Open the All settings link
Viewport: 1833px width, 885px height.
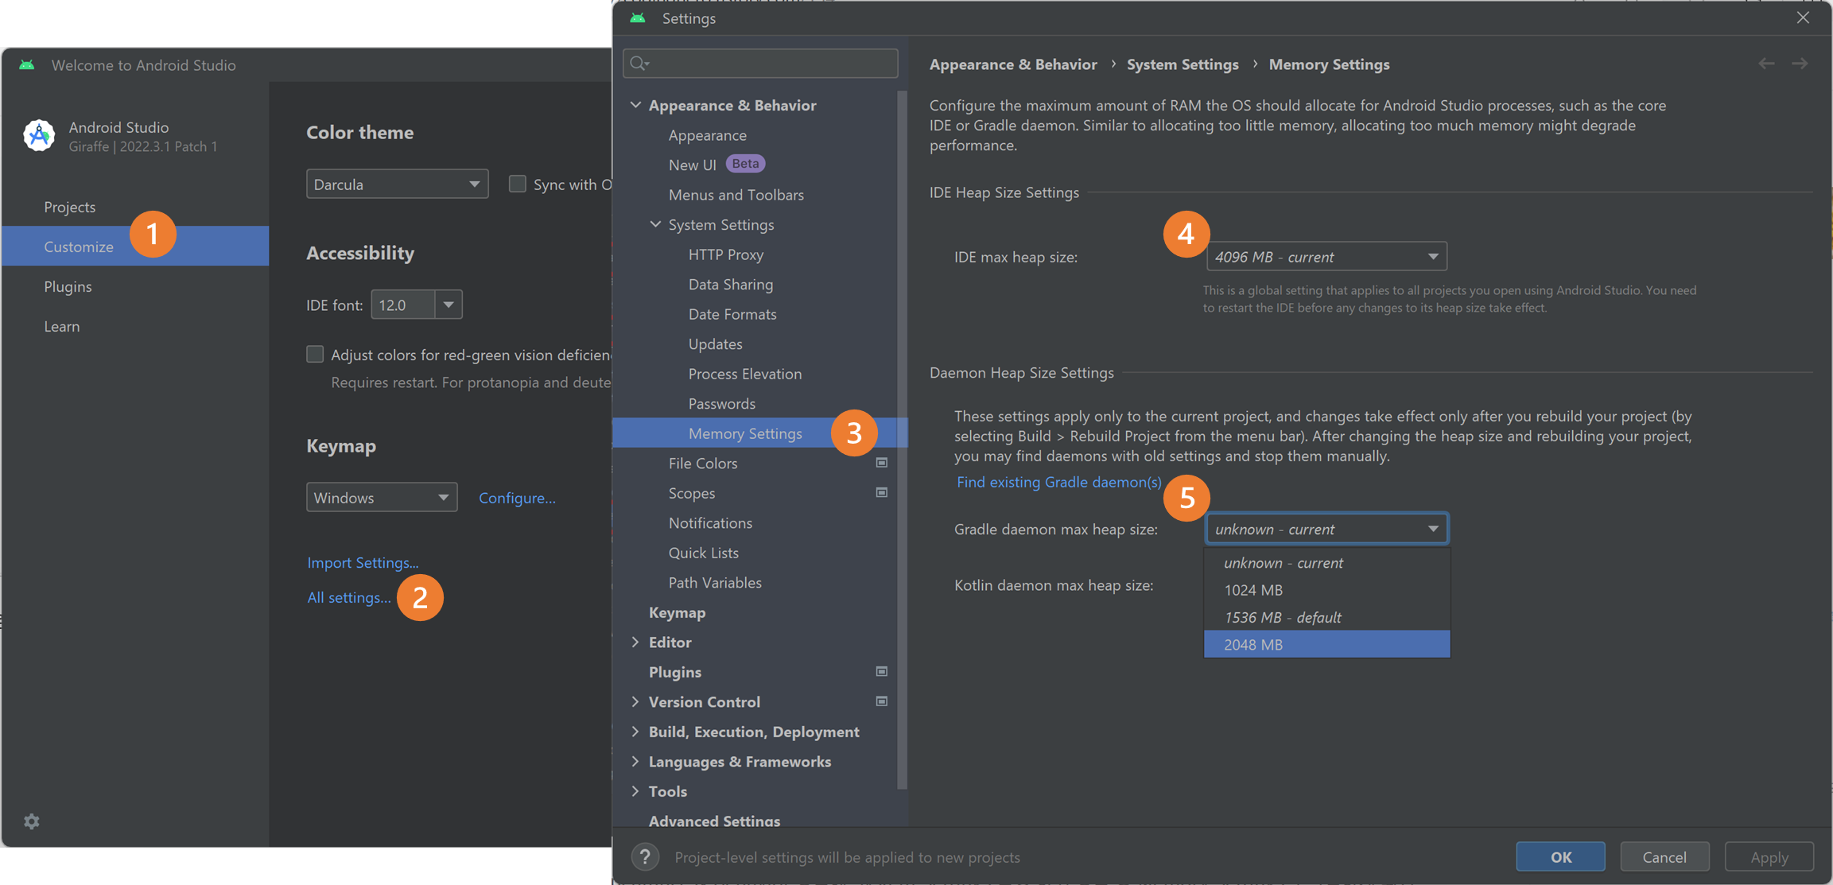(349, 597)
